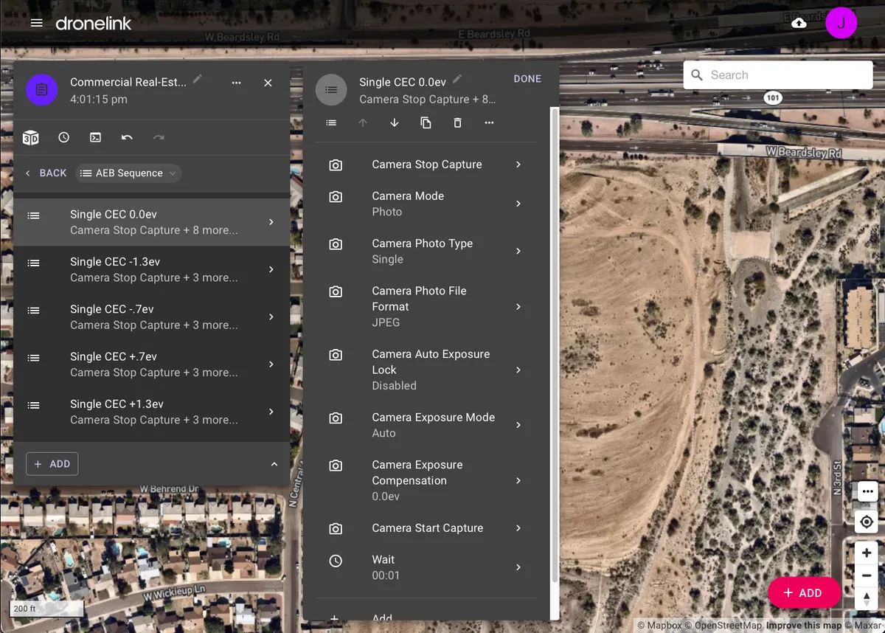This screenshot has width=885, height=633.
Task: Open Camera Exposure Compensation setting
Action: tap(426, 480)
